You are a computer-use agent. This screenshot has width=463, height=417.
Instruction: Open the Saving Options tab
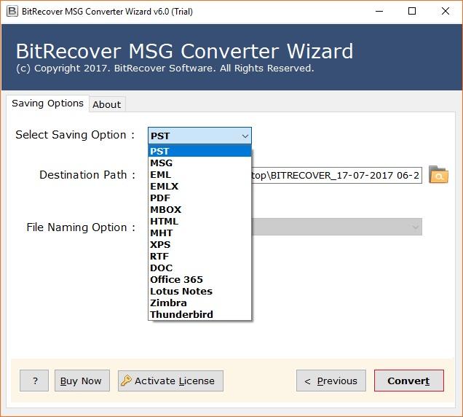point(47,104)
